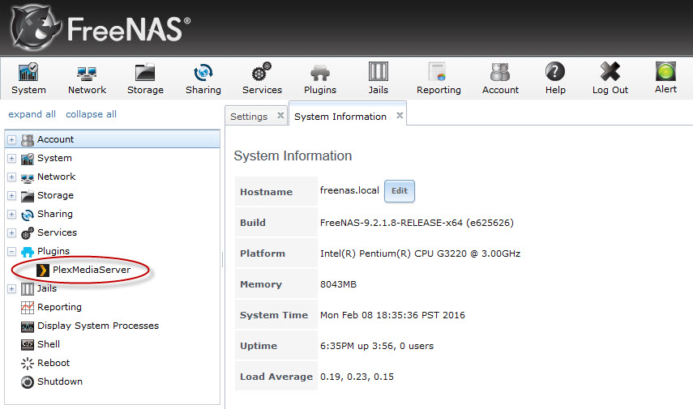Select the Jails bars icon in the tree

tap(28, 289)
